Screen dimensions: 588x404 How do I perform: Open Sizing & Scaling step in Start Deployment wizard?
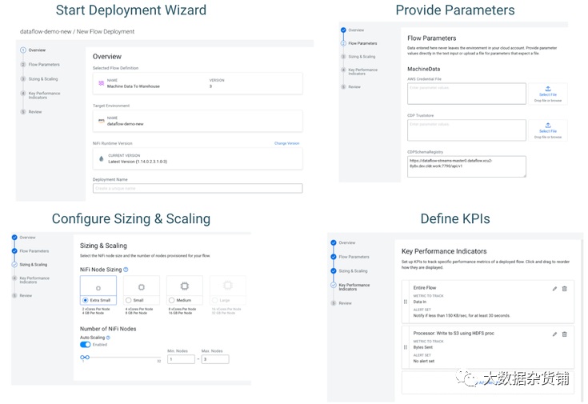[43, 78]
